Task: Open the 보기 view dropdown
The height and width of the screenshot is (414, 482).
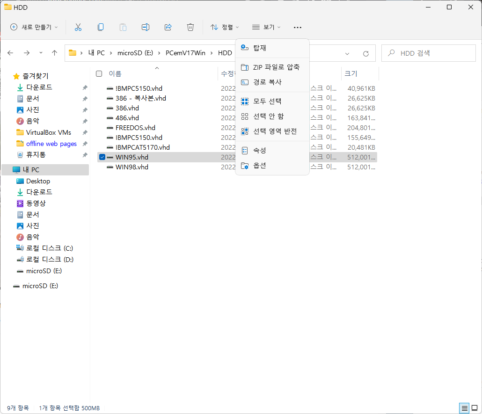Action: (x=266, y=27)
